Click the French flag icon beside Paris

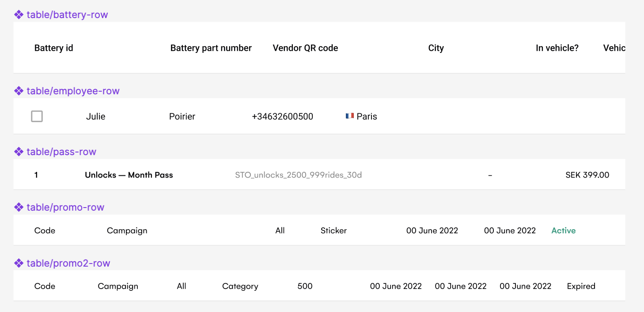tap(349, 116)
